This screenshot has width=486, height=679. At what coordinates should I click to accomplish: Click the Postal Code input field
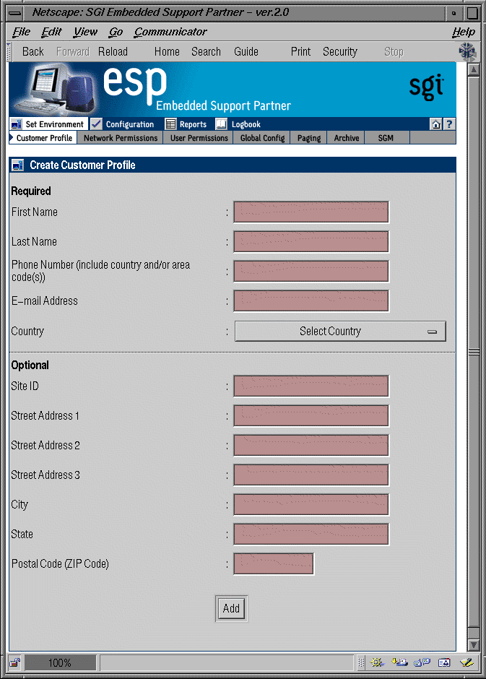point(274,564)
